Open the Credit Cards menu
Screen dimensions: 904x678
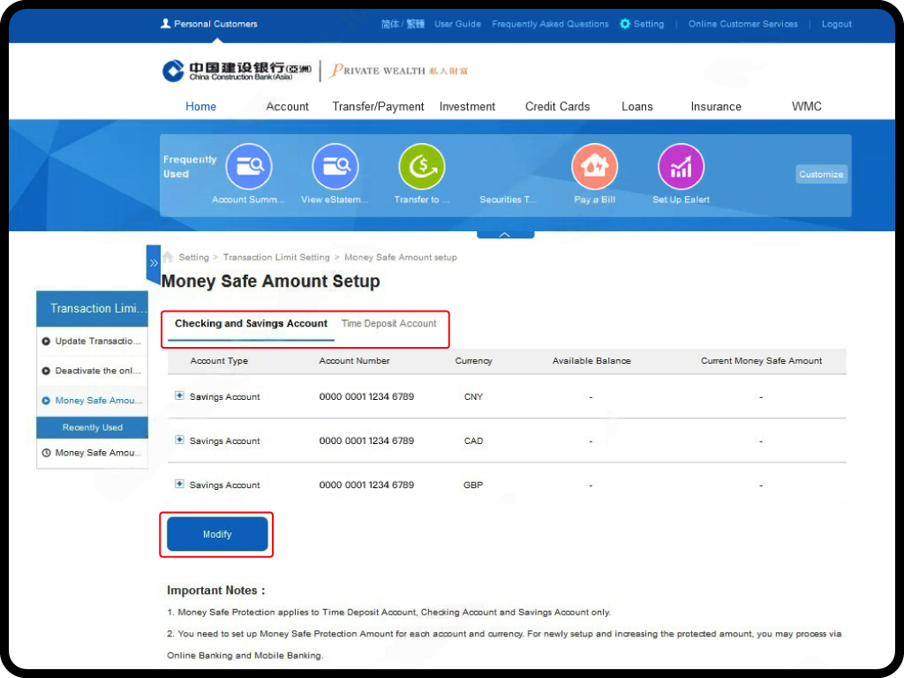coord(557,107)
